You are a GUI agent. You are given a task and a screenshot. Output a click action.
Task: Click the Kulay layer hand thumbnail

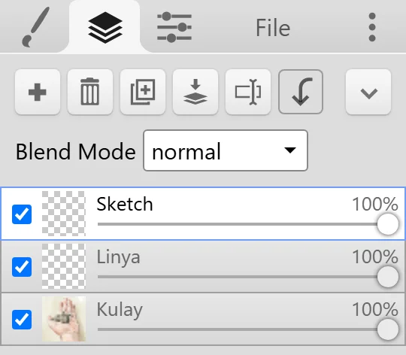pyautogui.click(x=64, y=319)
